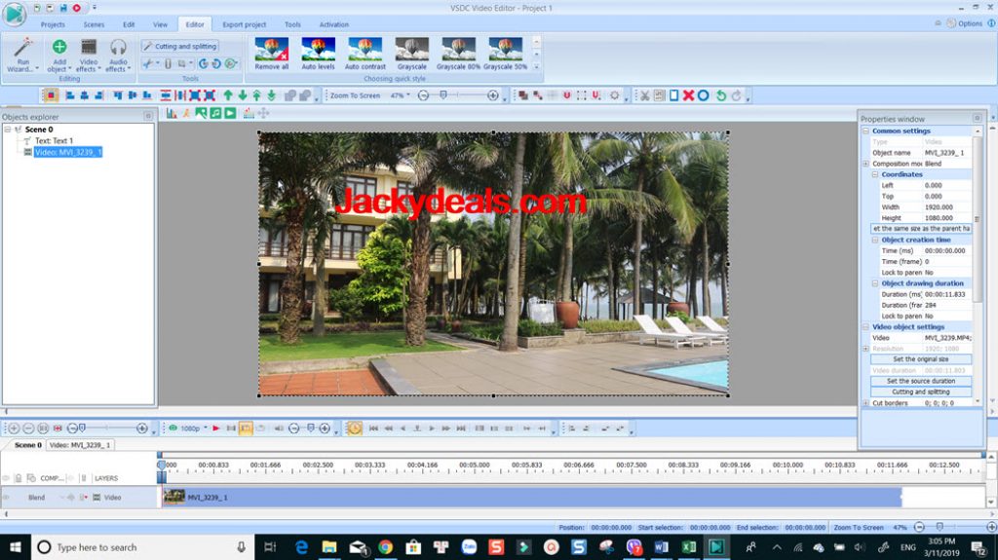Click the scissors cut icon
The width and height of the screenshot is (998, 560).
click(645, 95)
